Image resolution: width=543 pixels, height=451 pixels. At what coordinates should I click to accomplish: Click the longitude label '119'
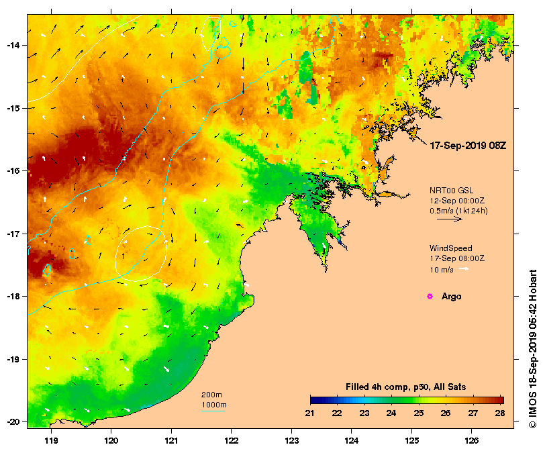click(x=51, y=441)
